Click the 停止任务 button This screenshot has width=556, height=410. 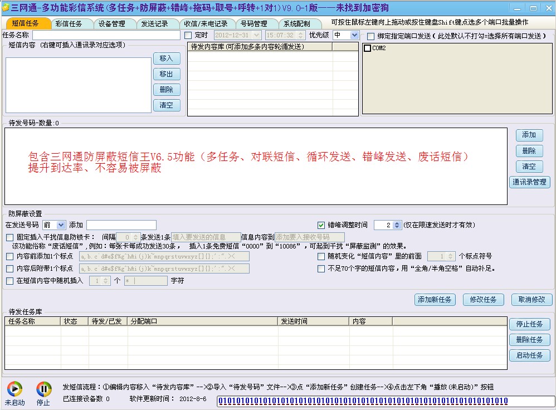pos(530,324)
